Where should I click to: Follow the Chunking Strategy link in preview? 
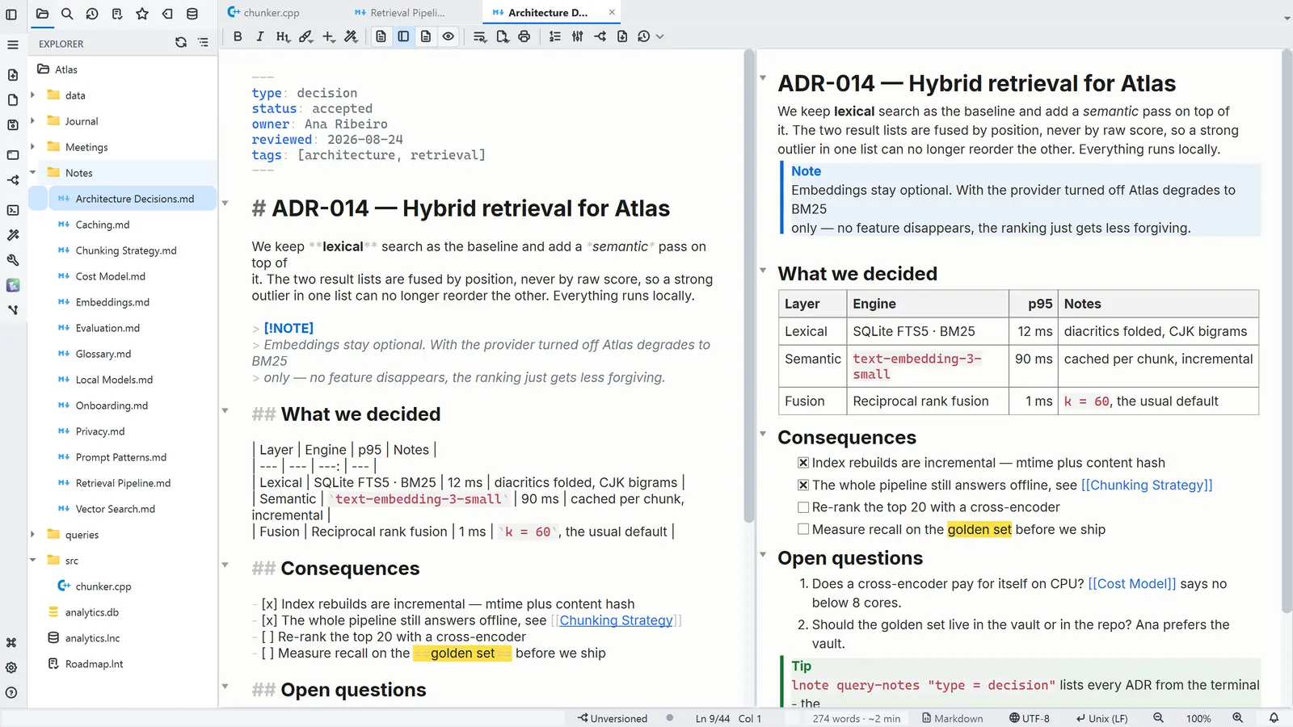click(1147, 485)
